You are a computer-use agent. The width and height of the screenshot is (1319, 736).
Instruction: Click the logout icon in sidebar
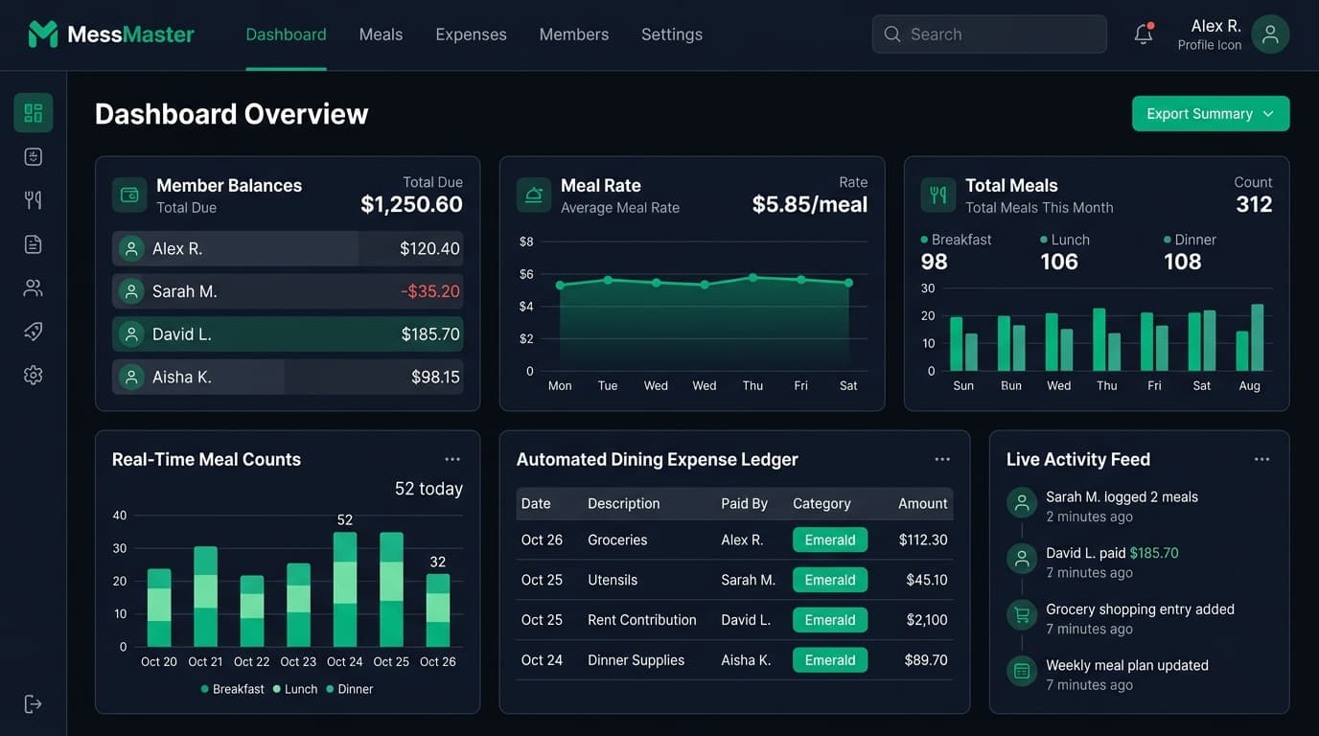[x=34, y=704]
